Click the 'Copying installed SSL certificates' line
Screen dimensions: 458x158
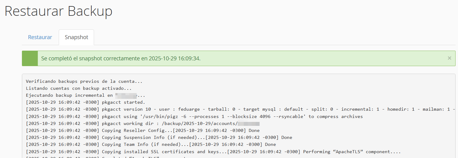(x=213, y=152)
